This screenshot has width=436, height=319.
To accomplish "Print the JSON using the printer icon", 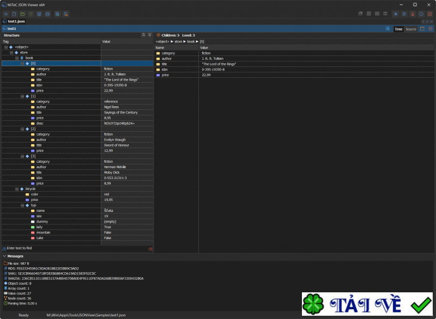I will 47,14.
